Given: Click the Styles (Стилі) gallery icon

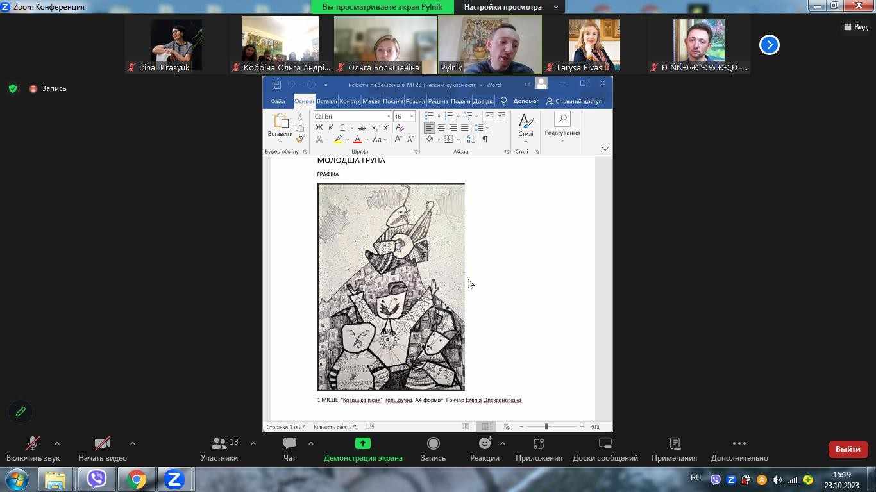Looking at the screenshot, I should coord(526,126).
